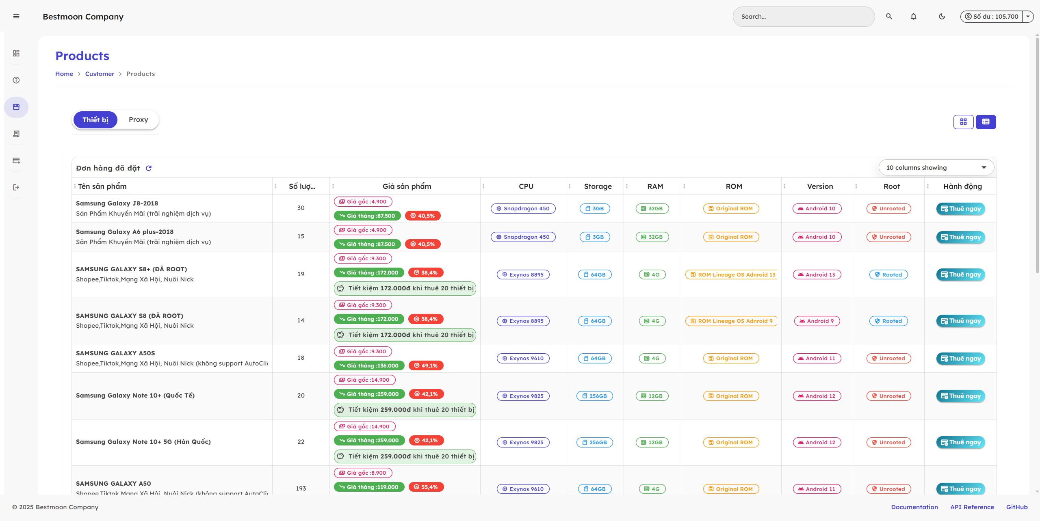Viewport: 1040px width, 521px height.
Task: Open the Customer breadcrumb link
Action: coord(100,74)
